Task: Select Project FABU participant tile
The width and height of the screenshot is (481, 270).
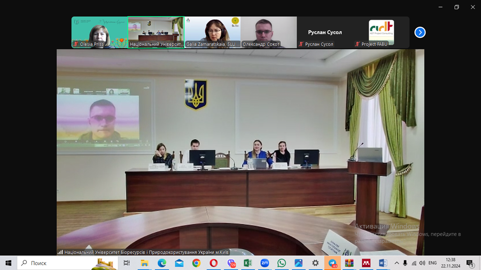Action: coord(381,32)
